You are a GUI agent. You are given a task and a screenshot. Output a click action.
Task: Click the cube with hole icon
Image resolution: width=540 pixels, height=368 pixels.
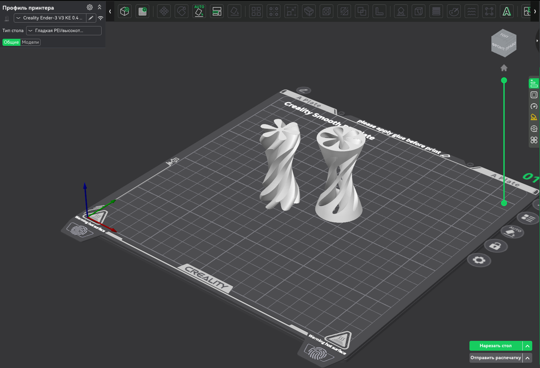(327, 11)
